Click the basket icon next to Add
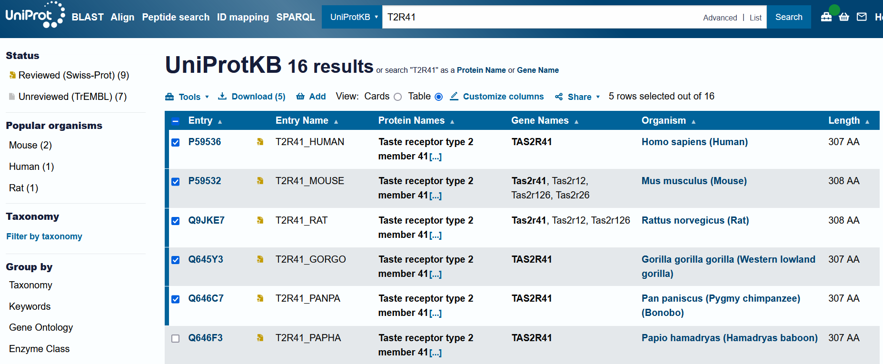883x364 pixels. (300, 97)
